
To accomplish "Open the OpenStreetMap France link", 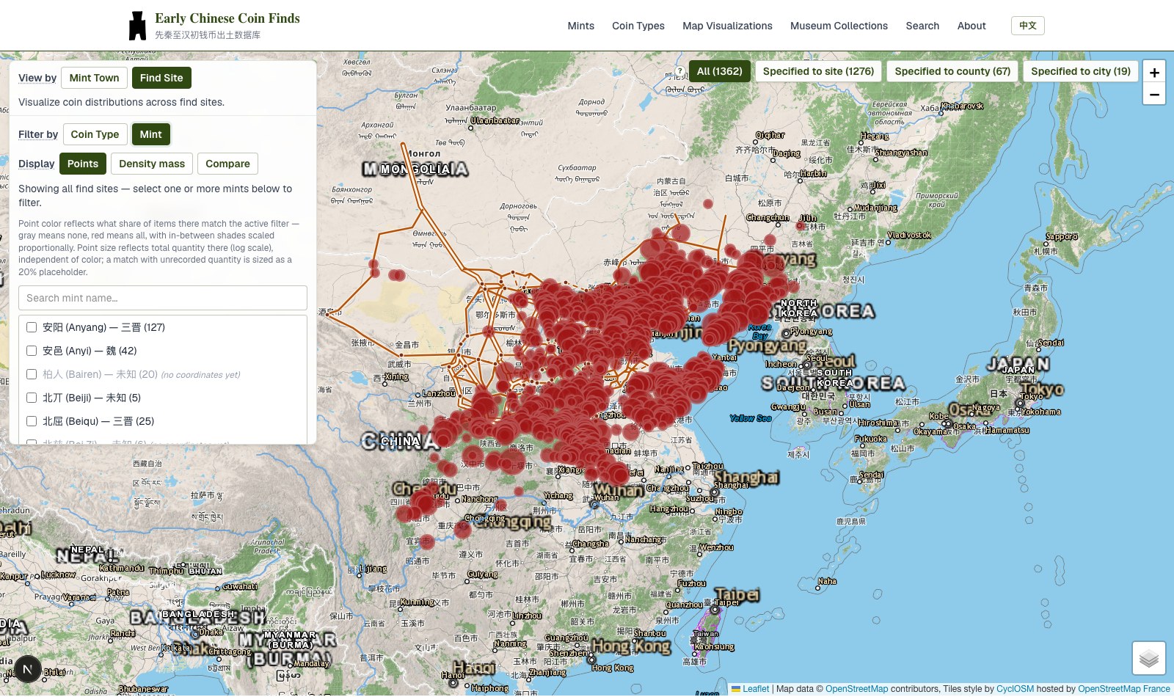I will point(1124,689).
